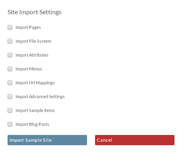Turn on Import Advanced Settings checkbox
Viewport: 188px width, 167px height.
pos(10,97)
